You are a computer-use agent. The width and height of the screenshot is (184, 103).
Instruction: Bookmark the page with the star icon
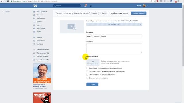(154, 1)
